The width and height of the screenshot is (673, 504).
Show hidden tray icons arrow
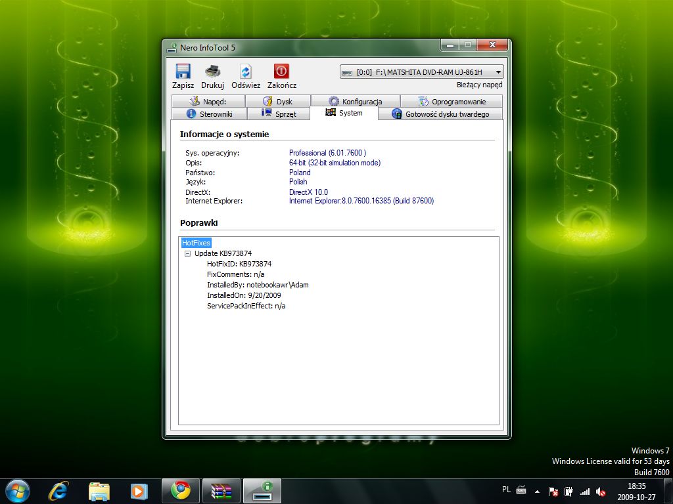(537, 492)
